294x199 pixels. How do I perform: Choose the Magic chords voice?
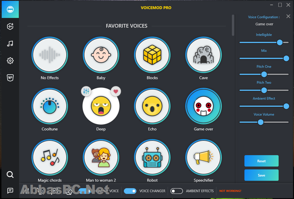[x=50, y=157]
